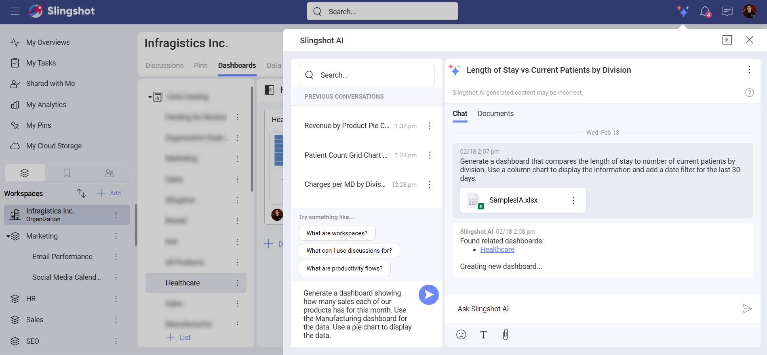
Task: Open the emoji picker icon
Action: (x=461, y=334)
